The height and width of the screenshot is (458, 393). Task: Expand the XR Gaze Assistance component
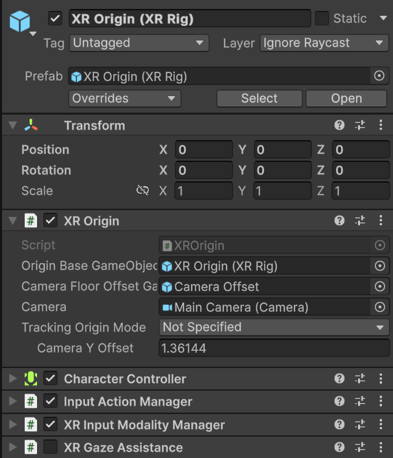(x=12, y=447)
